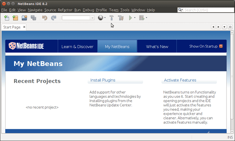Click the Activate Features link
The height and width of the screenshot is (141, 235).
pyautogui.click(x=180, y=80)
